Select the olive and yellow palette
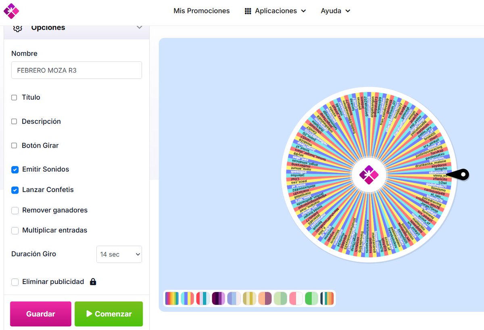Image resolution: width=484 pixels, height=330 pixels. [x=250, y=299]
